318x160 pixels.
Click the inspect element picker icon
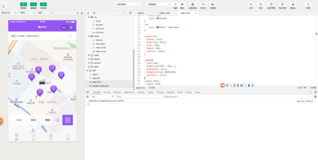pyautogui.click(x=87, y=92)
